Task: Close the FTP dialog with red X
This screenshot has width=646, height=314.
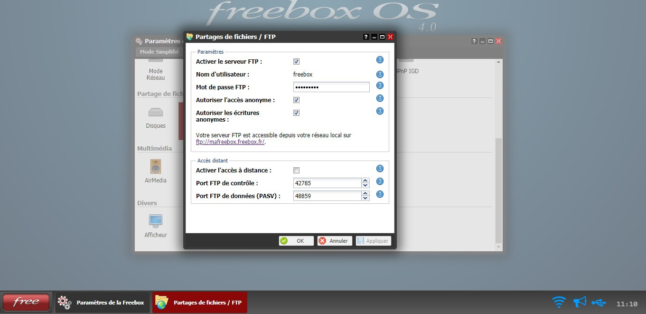Action: point(390,37)
